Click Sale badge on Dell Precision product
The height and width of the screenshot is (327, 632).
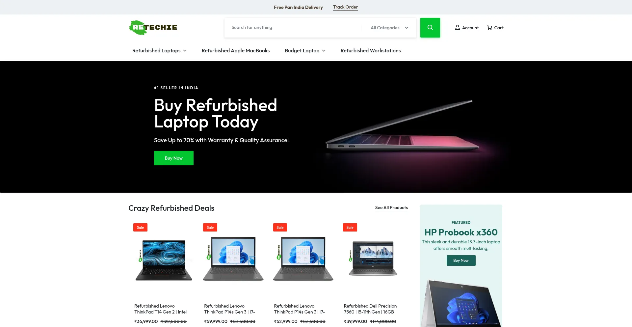(350, 228)
